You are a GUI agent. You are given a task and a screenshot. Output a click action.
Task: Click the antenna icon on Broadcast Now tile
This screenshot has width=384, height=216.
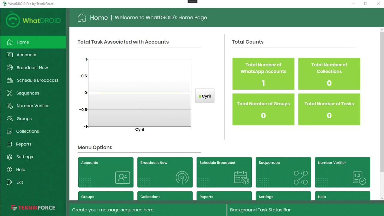pos(182,177)
